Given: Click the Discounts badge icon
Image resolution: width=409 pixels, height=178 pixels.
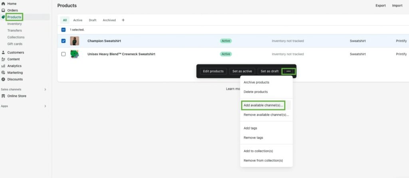Looking at the screenshot, I should coord(3,79).
